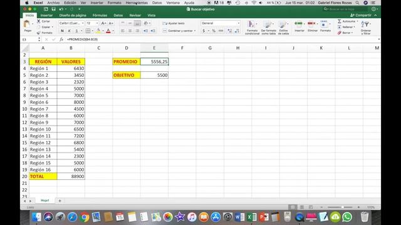The height and width of the screenshot is (225, 401).
Task: Open the font color dropdown arrow
Action: coord(113,31)
